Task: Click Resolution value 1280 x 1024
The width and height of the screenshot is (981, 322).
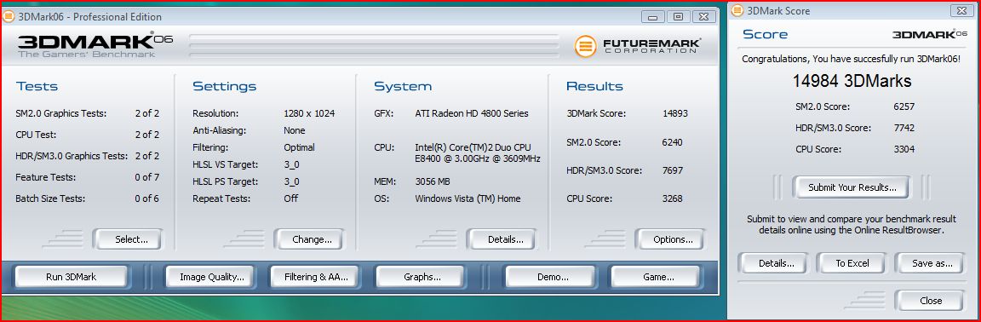Action: tap(309, 113)
